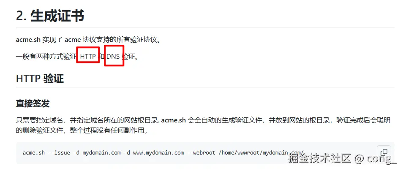
Task: Click the "HTTP 验证" subsection heading
Action: pyautogui.click(x=40, y=79)
